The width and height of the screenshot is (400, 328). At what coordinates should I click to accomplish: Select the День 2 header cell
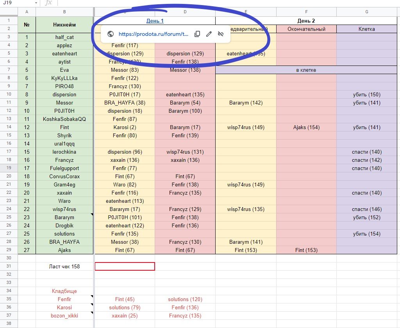(x=306, y=21)
